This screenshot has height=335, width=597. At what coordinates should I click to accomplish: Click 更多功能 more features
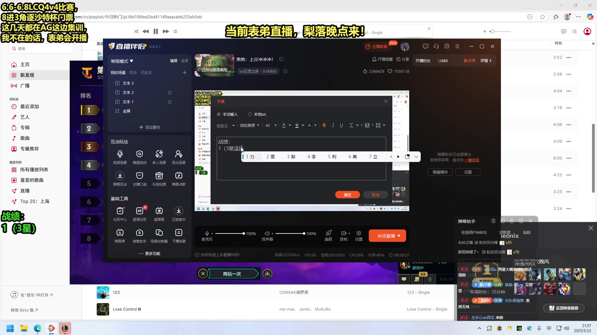pyautogui.click(x=150, y=254)
